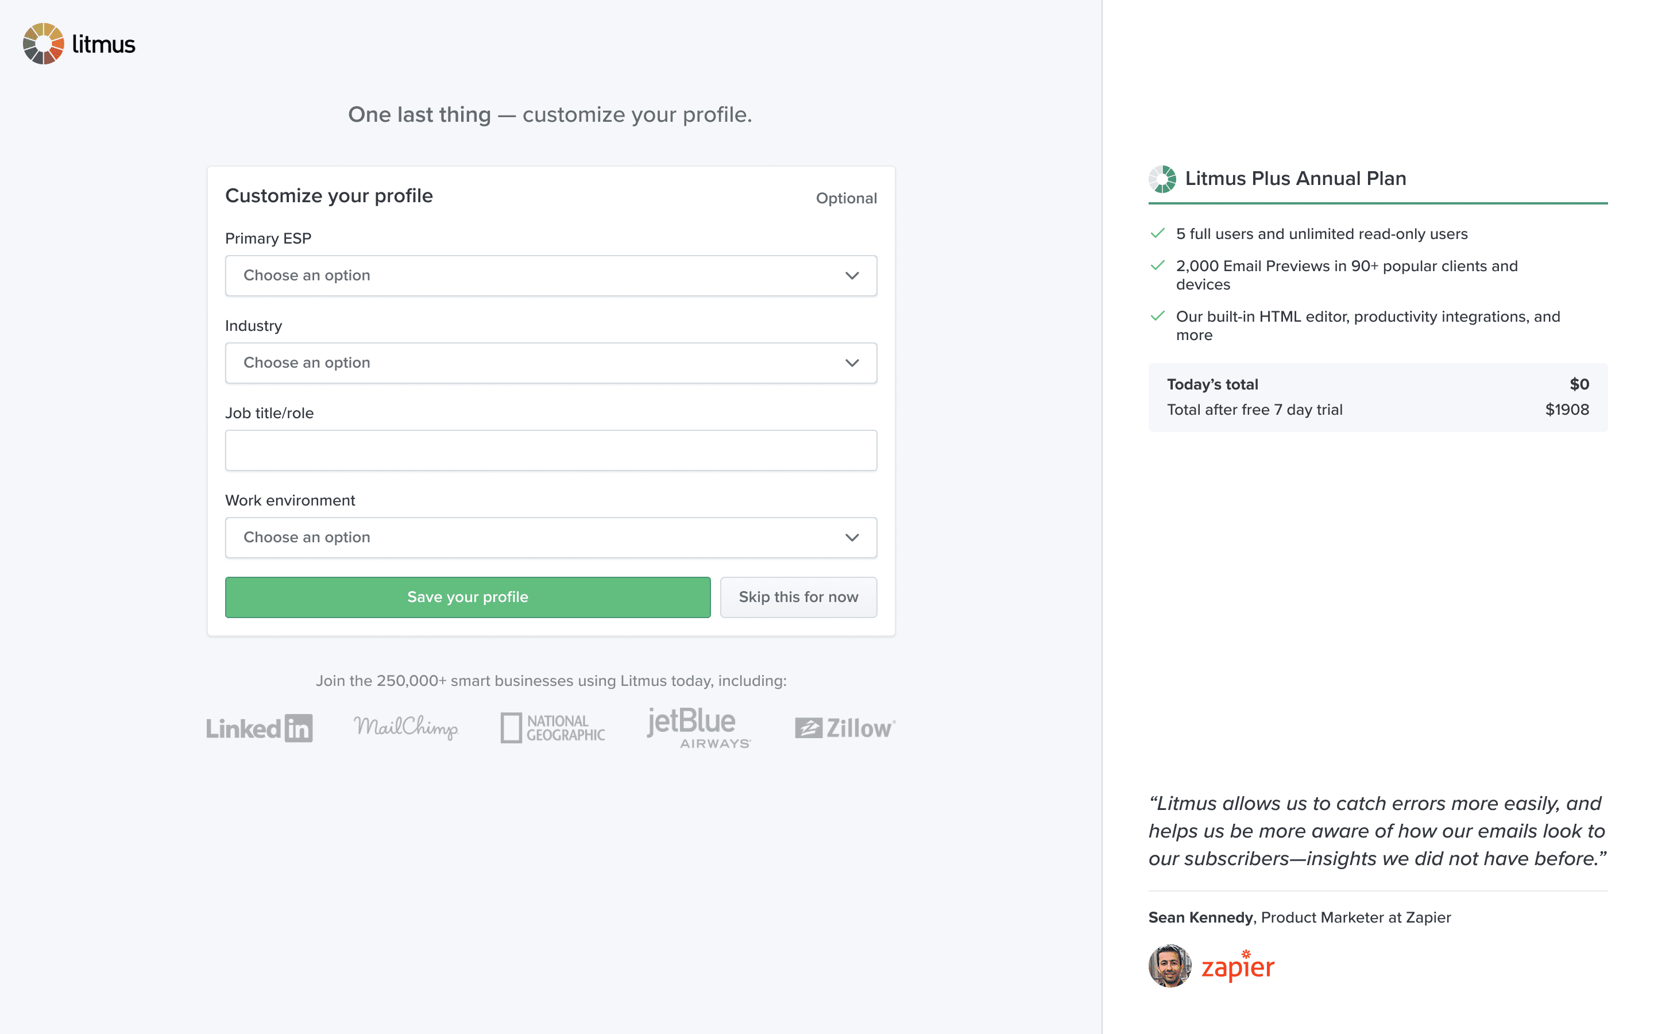Click the National Geographic logo
The height and width of the screenshot is (1034, 1654).
pos(552,728)
